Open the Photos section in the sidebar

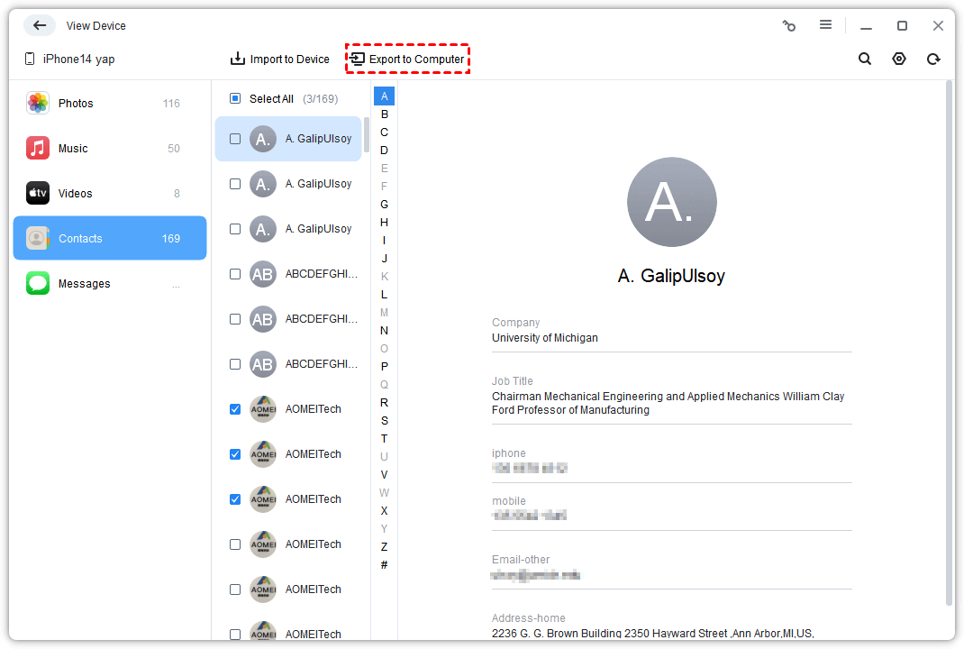pyautogui.click(x=77, y=103)
